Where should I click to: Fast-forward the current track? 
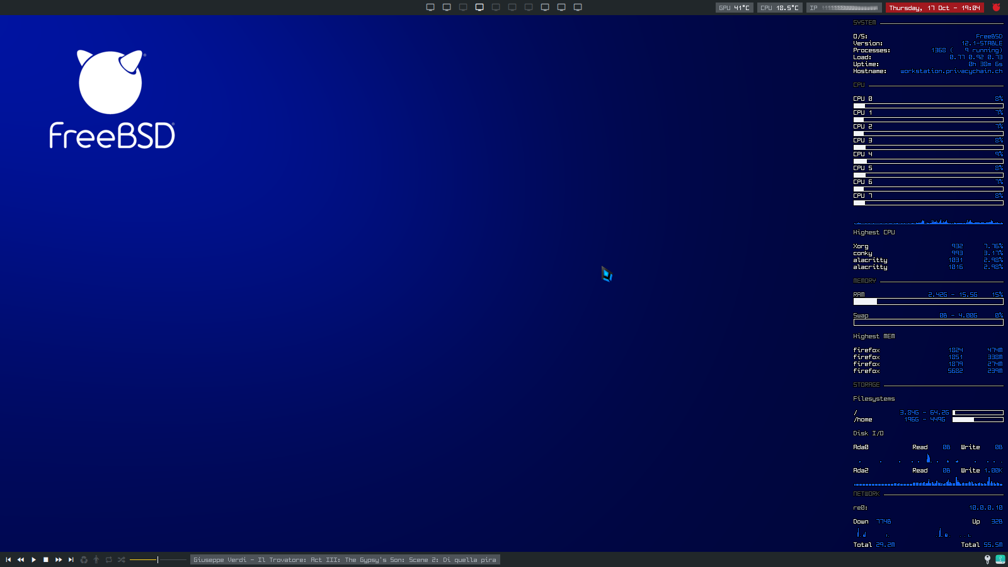[x=59, y=559]
